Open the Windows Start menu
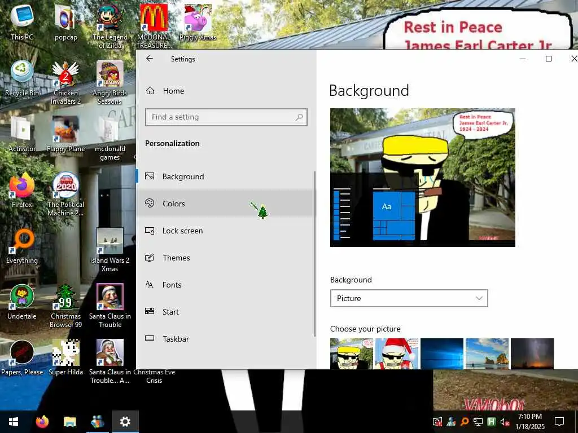Screen dimensions: 578x433 point(14,422)
